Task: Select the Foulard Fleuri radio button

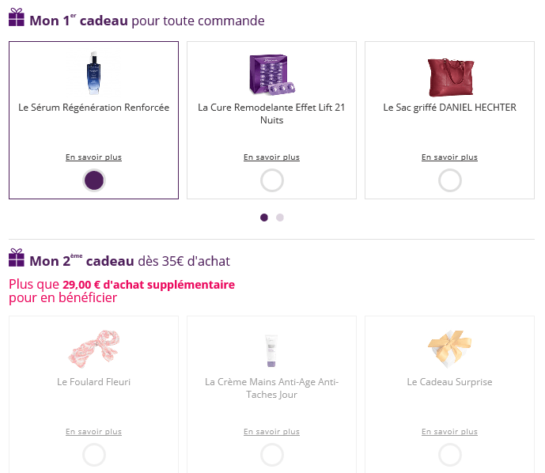Action: point(94,455)
